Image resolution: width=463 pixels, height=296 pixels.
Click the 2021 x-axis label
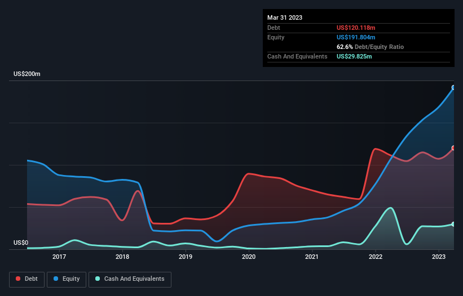click(312, 257)
